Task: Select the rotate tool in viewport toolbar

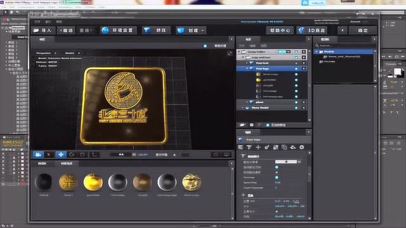Action: (71, 155)
